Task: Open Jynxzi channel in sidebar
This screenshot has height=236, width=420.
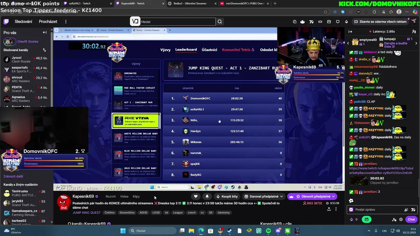Action: tap(26, 60)
